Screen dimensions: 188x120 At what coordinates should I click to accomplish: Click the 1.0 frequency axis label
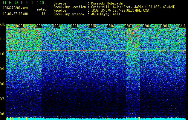3,54
